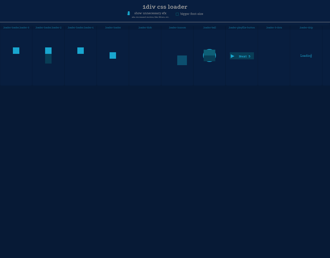
Task: Select the .loader-loader.loader-3 label
Action: point(16,28)
